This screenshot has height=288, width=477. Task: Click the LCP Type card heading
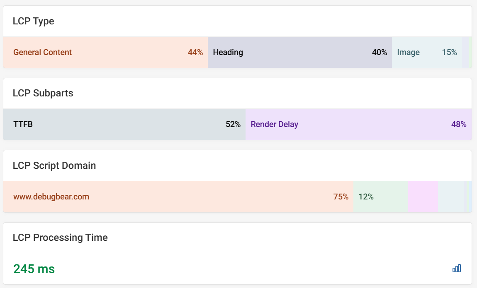tap(34, 21)
